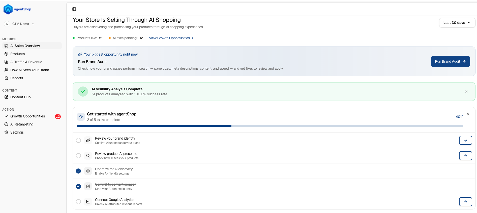The width and height of the screenshot is (477, 213).
Task: Click the Products box icon
Action: [6, 54]
